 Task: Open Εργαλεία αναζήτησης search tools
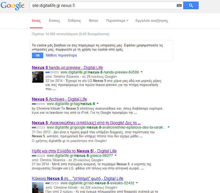point(152,21)
